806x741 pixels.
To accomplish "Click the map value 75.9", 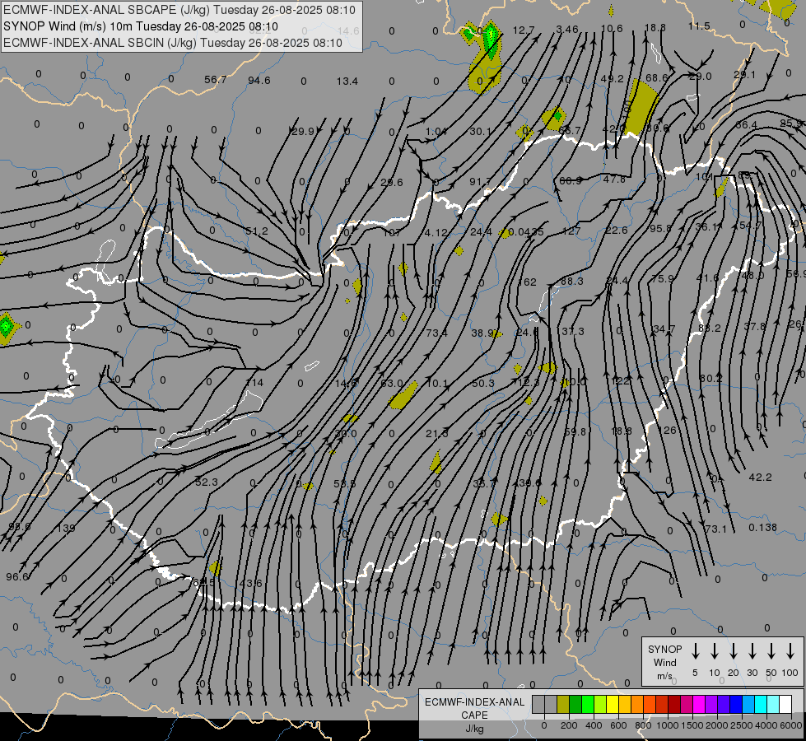I will [662, 279].
